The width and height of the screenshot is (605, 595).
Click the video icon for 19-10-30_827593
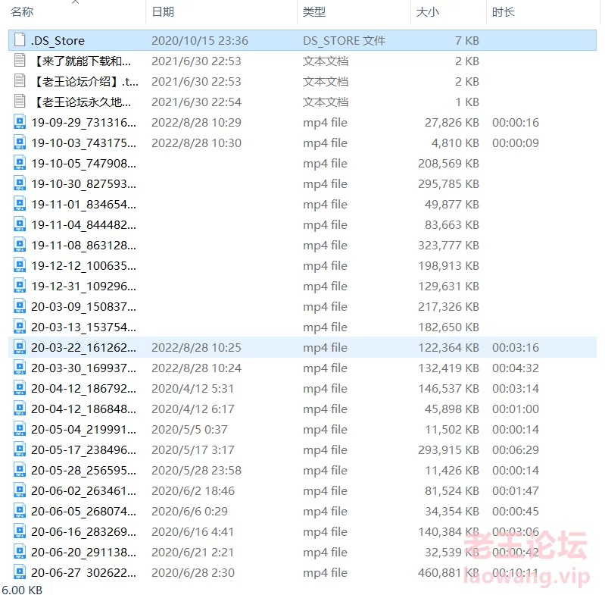click(20, 183)
